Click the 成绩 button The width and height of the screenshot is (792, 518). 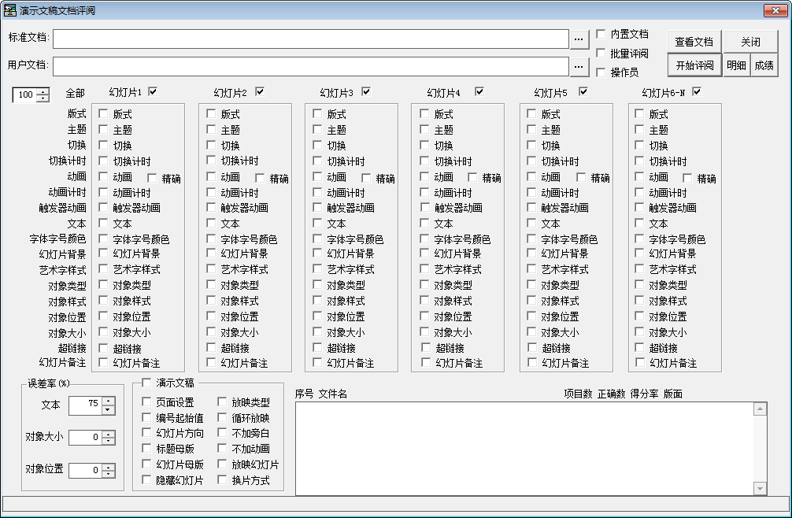(763, 65)
